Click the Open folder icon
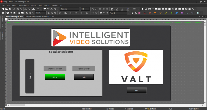Image resolution: width=207 pixels, height=110 pixels. click(6, 9)
